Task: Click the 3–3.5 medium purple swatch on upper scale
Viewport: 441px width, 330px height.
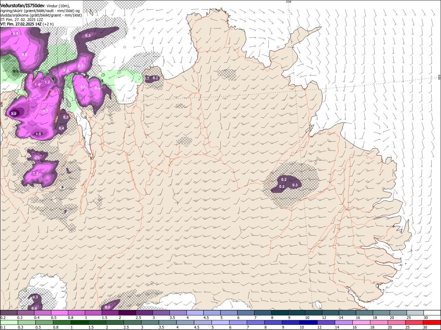Action: click(161, 312)
